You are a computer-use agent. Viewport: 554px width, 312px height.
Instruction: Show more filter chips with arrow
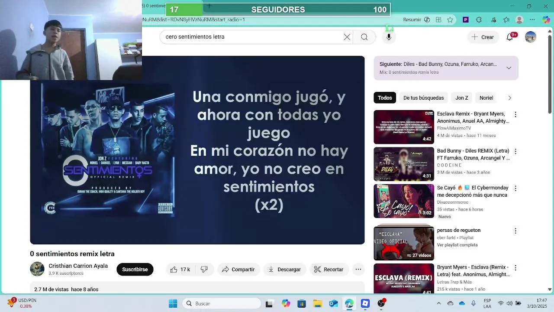tap(509, 98)
